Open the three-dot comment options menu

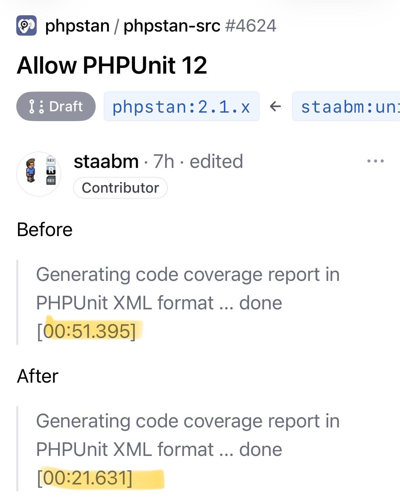coord(376,161)
